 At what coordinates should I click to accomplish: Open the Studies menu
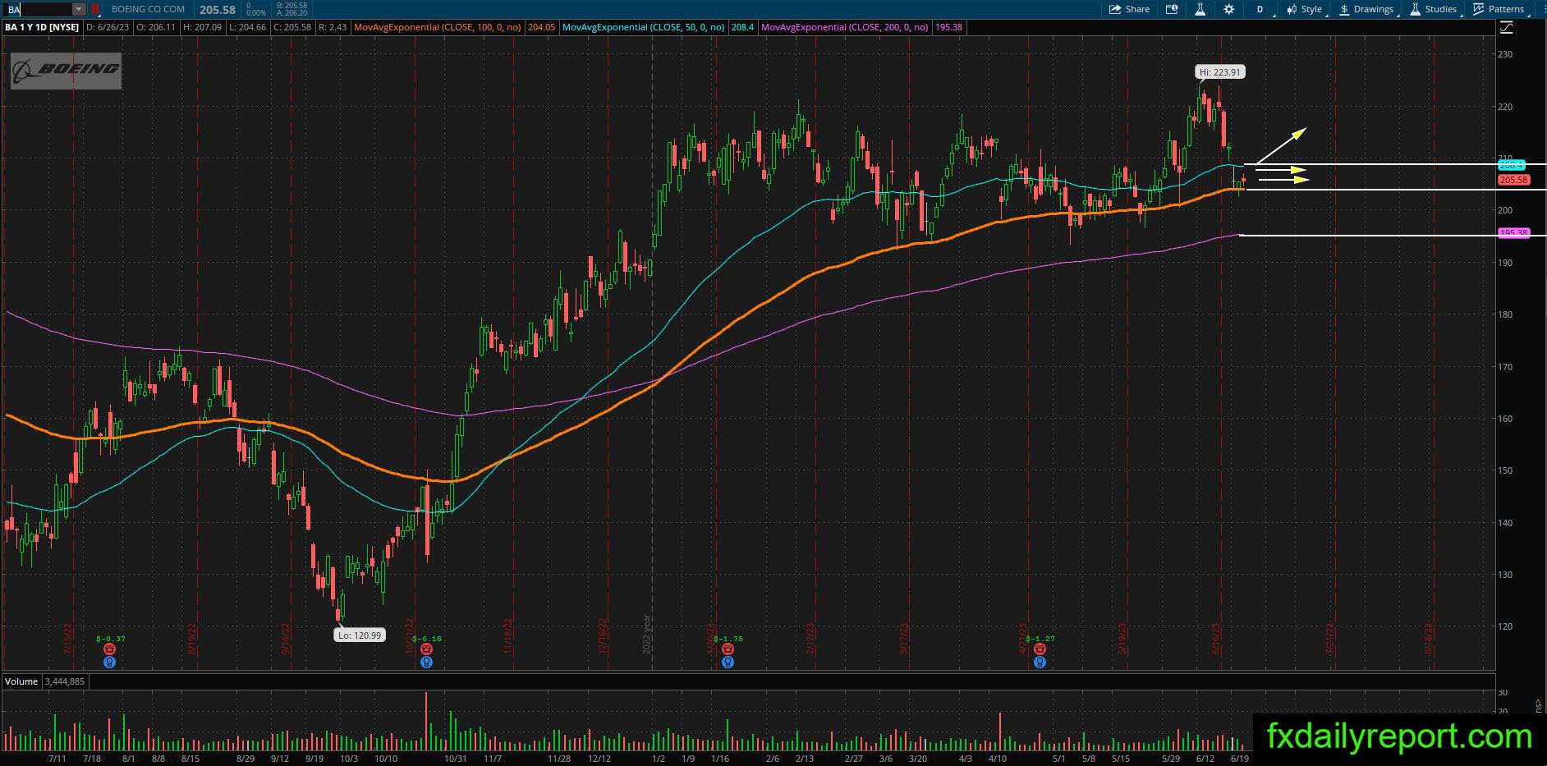pos(1435,9)
